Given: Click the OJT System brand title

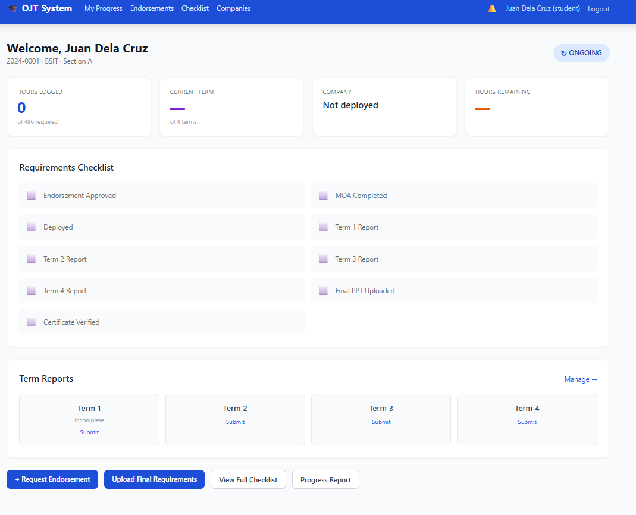Looking at the screenshot, I should tap(47, 8).
